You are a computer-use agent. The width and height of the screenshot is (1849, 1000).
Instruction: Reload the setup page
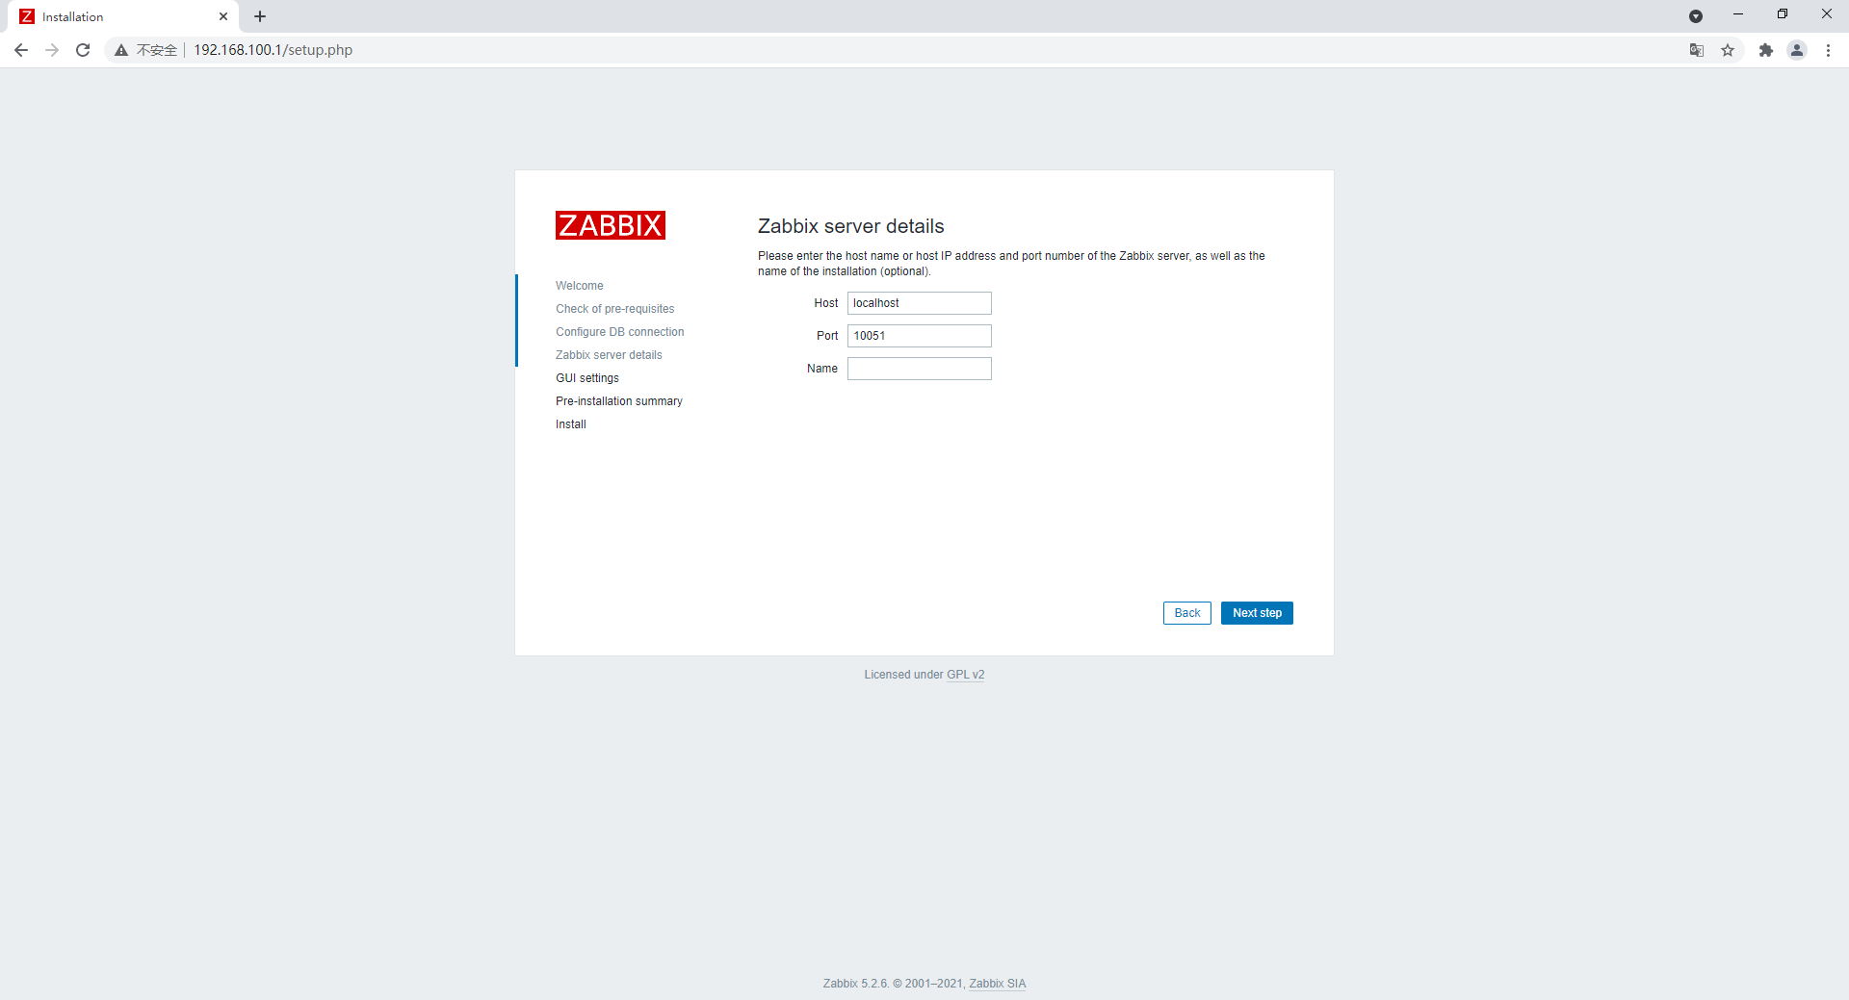point(83,50)
